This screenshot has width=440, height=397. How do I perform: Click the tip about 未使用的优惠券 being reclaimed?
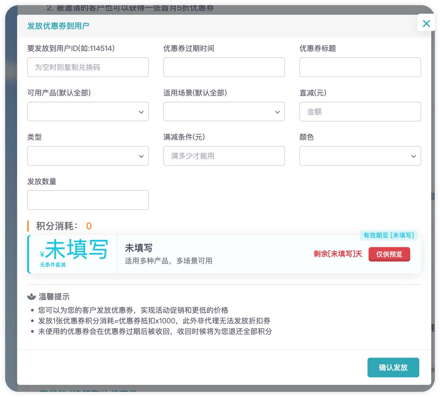(x=155, y=331)
